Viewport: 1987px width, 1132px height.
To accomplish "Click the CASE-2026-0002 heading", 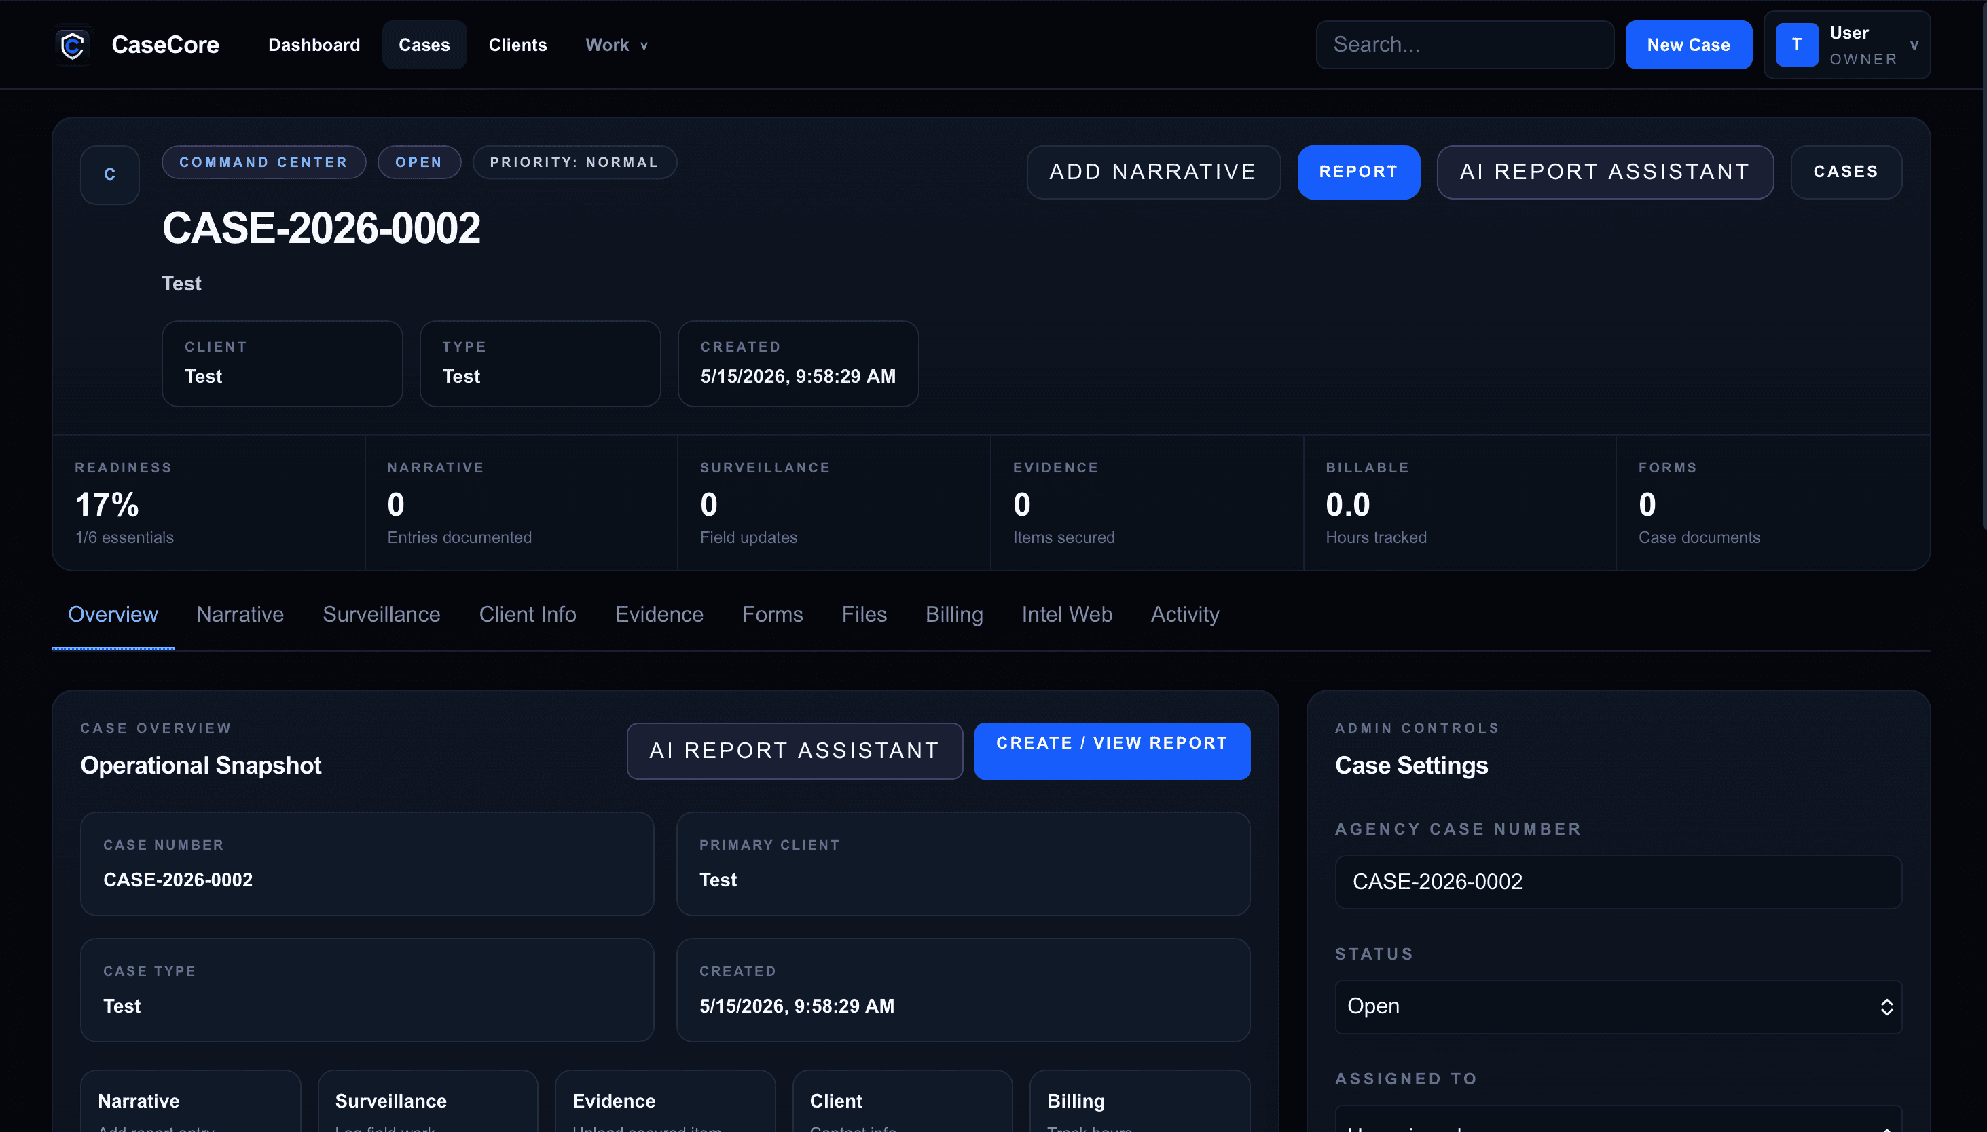I will click(x=321, y=229).
